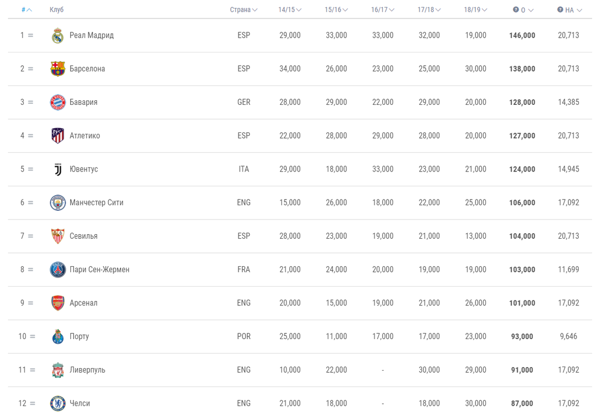Sort the table by Страна column
611x420 pixels.
coord(244,10)
